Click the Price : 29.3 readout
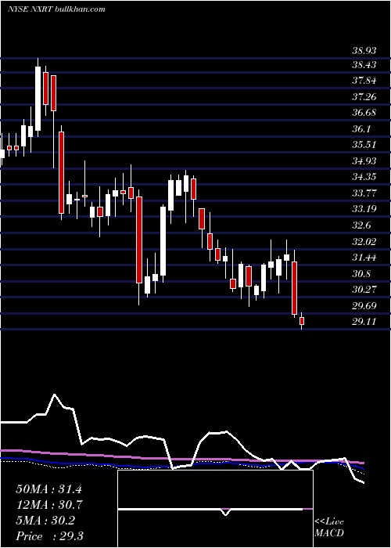Image resolution: width=391 pixels, height=548 pixels. click(48, 536)
